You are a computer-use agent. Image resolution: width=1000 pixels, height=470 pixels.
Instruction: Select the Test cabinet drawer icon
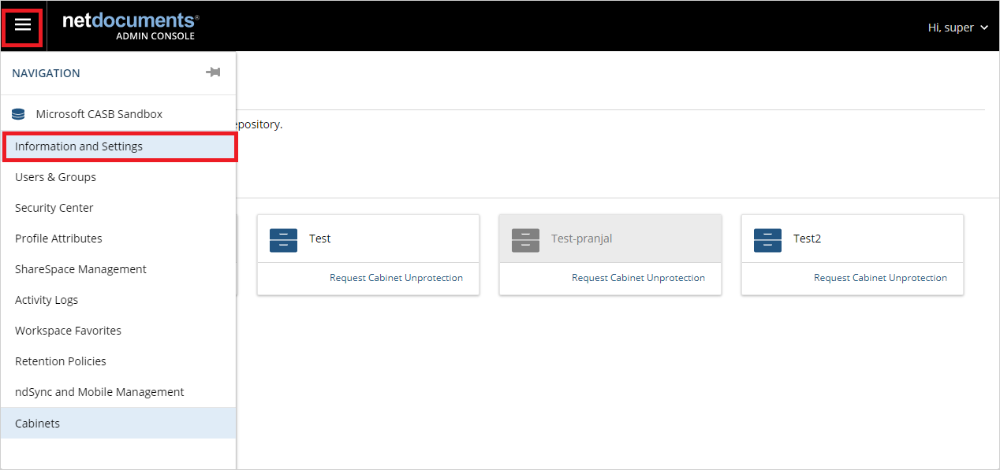click(283, 239)
